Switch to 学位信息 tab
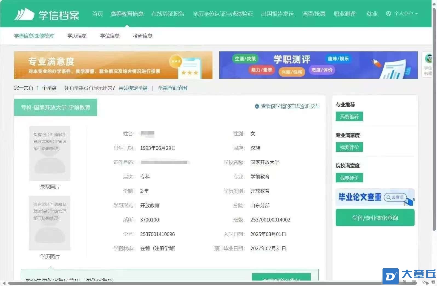 (110, 36)
